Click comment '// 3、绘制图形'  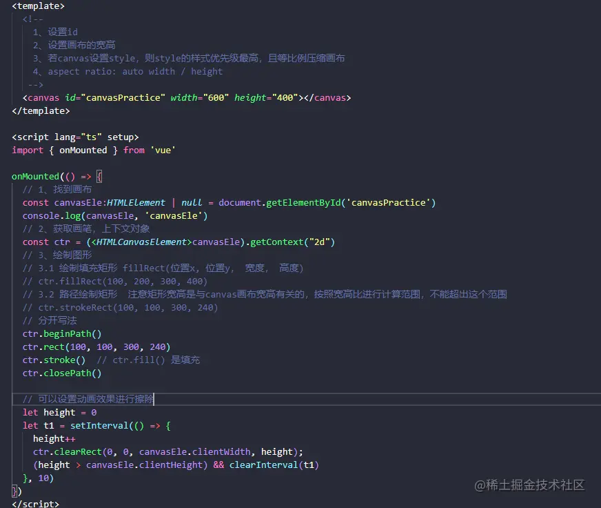[x=57, y=255]
